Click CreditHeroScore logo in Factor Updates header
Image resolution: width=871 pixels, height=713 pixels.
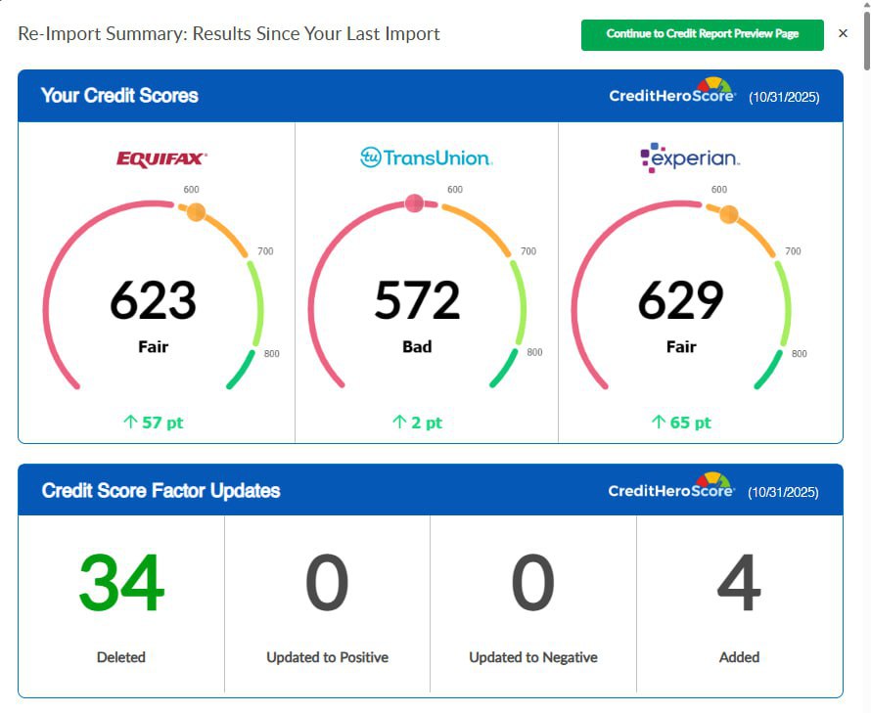pyautogui.click(x=671, y=486)
